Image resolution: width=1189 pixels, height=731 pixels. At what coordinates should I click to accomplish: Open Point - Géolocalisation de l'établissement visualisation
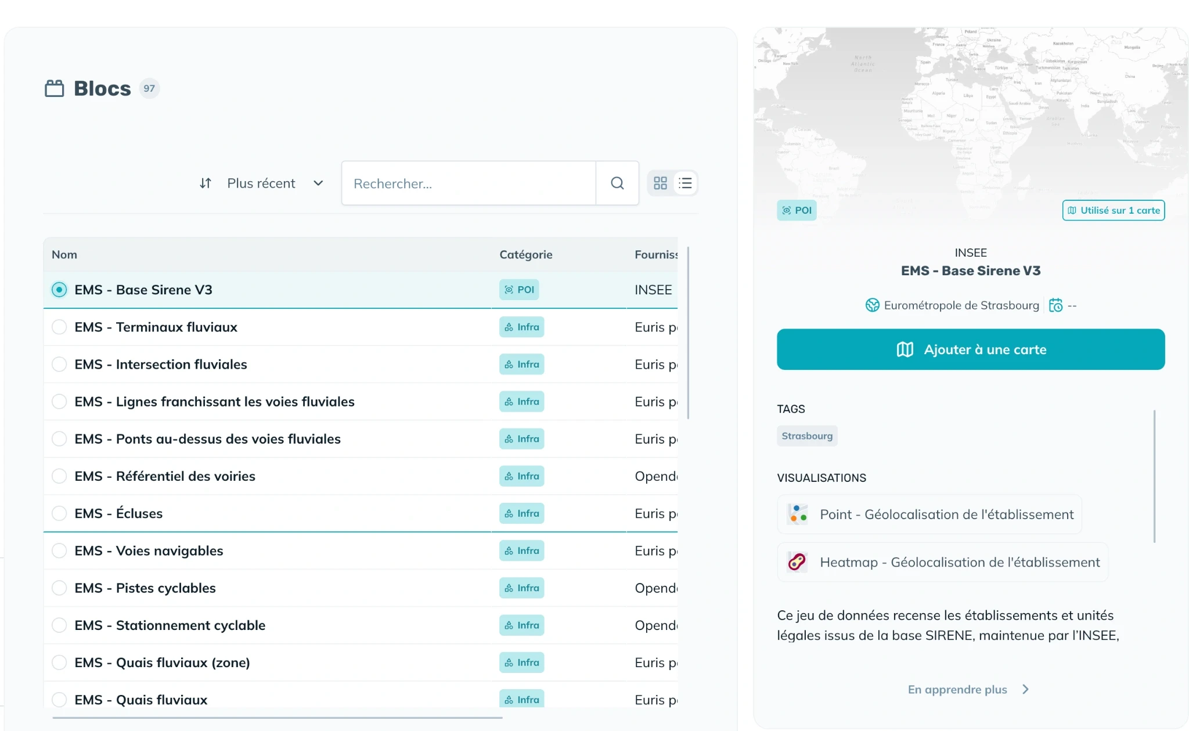tap(929, 514)
